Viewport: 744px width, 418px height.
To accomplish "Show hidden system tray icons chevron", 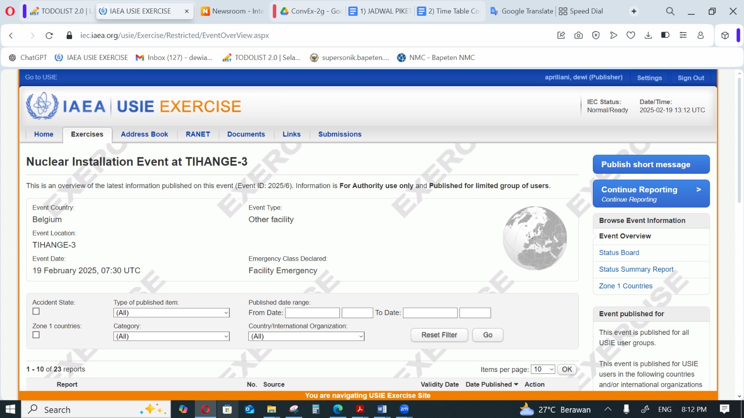I will (608, 409).
